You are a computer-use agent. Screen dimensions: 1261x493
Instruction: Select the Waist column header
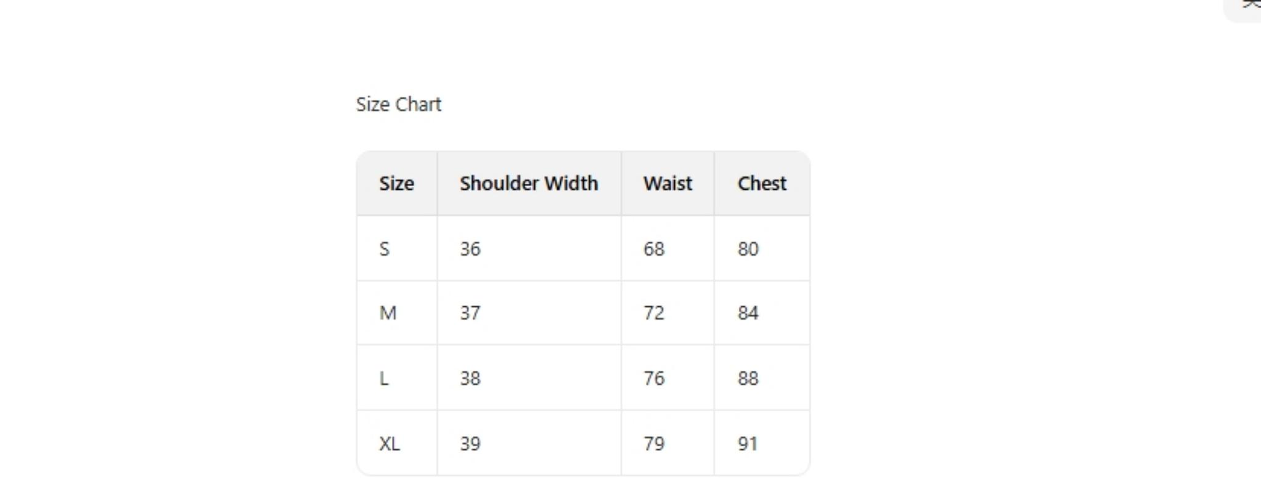pos(667,183)
